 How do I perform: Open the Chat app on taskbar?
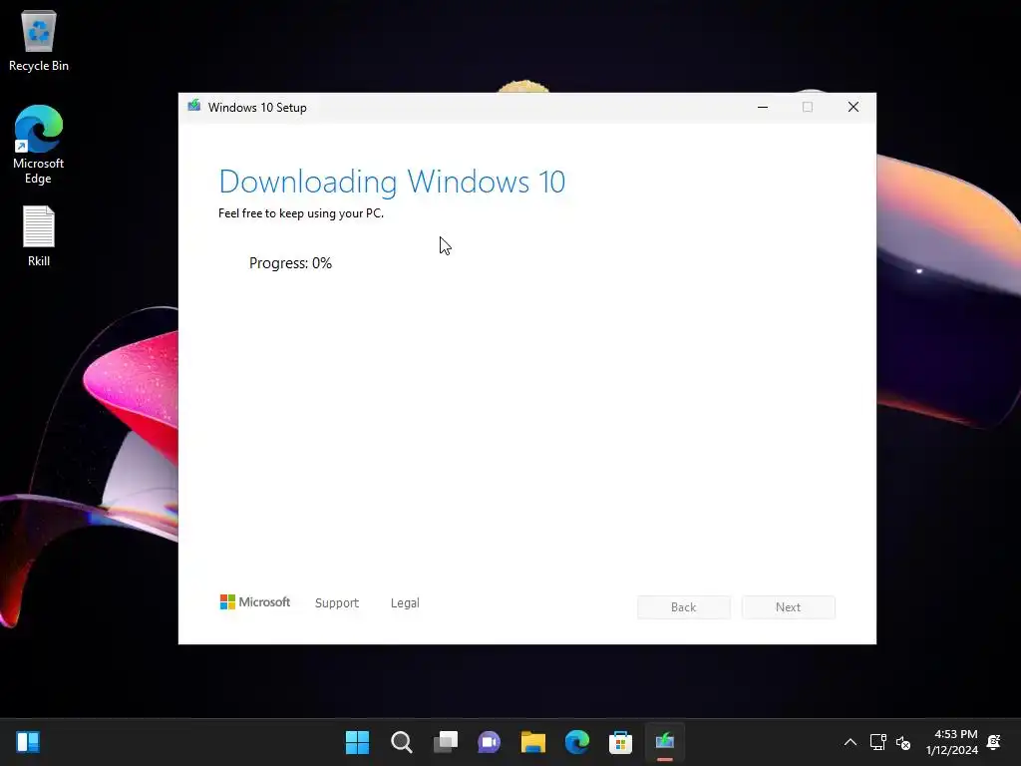pyautogui.click(x=489, y=742)
